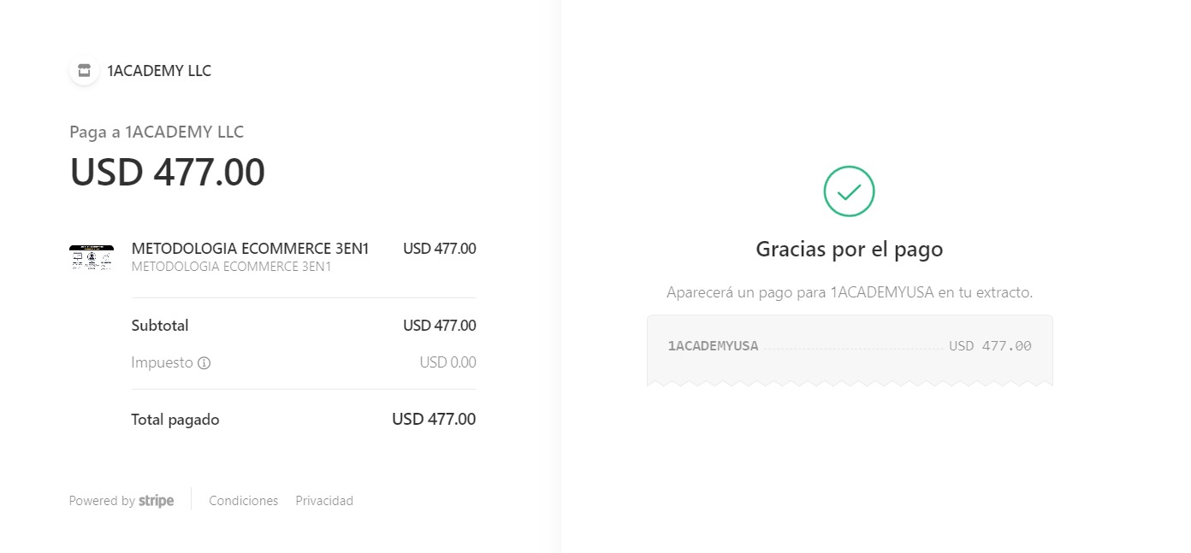The image size is (1191, 553).
Task: Open the Privacidad link
Action: click(324, 501)
